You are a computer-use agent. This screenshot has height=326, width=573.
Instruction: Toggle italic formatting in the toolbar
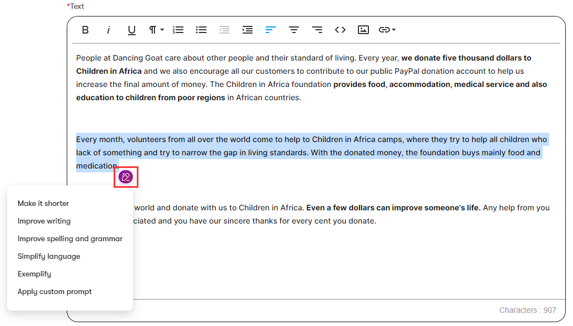(109, 30)
